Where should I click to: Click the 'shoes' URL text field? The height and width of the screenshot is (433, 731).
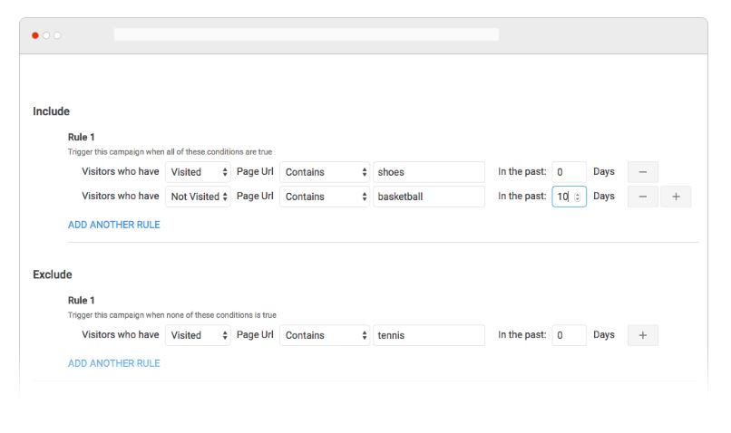pos(429,172)
